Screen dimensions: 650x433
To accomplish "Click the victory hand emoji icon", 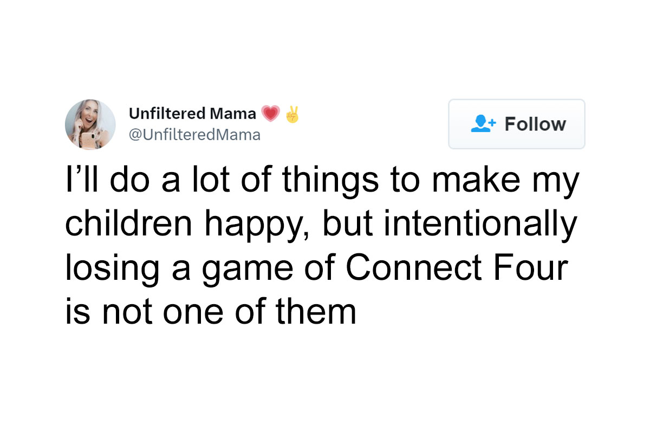I will [x=292, y=114].
